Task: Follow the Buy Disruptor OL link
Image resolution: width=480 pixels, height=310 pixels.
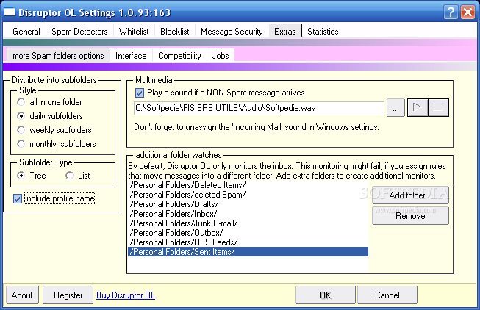Action: [x=126, y=295]
